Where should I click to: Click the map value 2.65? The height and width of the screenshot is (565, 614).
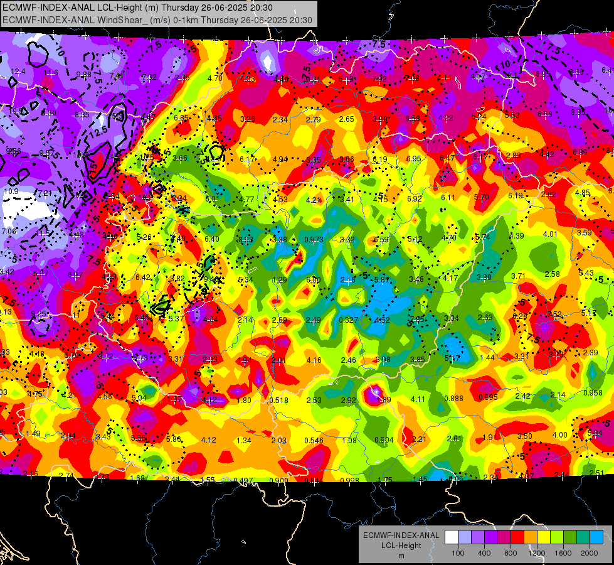[x=347, y=119]
